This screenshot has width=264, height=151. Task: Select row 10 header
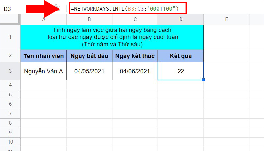[x=10, y=142]
